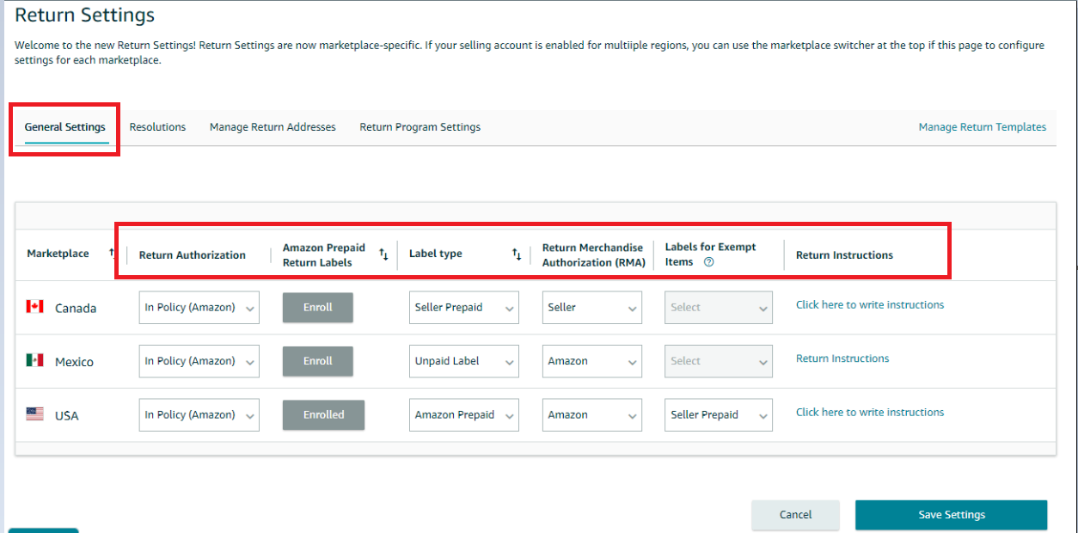Click the Canada marketplace name

point(76,309)
